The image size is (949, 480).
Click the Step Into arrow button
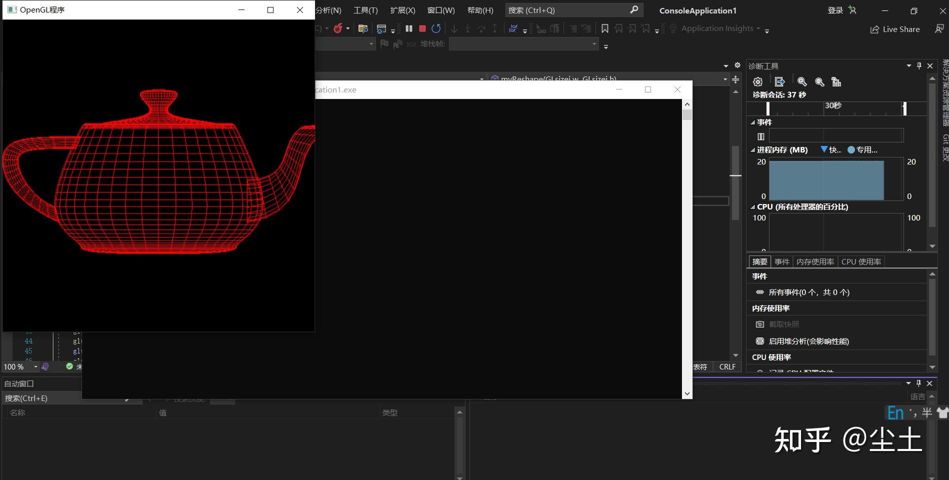[467, 28]
